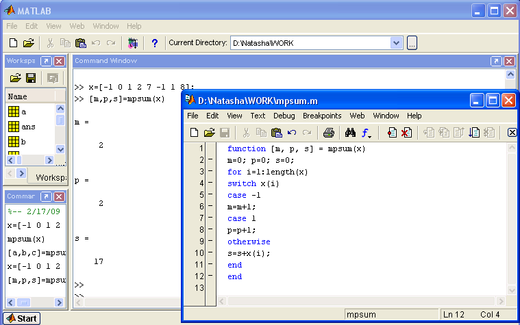Undo icon in MATLAB main toolbar
The height and width of the screenshot is (325, 520).
point(96,42)
